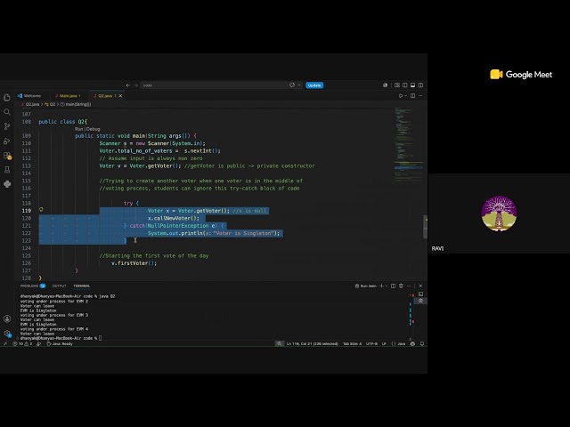The height and width of the screenshot is (427, 570).
Task: Select the Terminal panel tab
Action: click(82, 286)
